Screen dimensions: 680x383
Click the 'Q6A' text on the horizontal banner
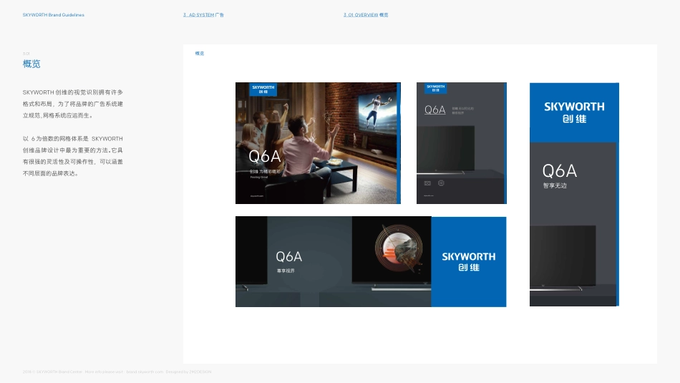(x=288, y=256)
